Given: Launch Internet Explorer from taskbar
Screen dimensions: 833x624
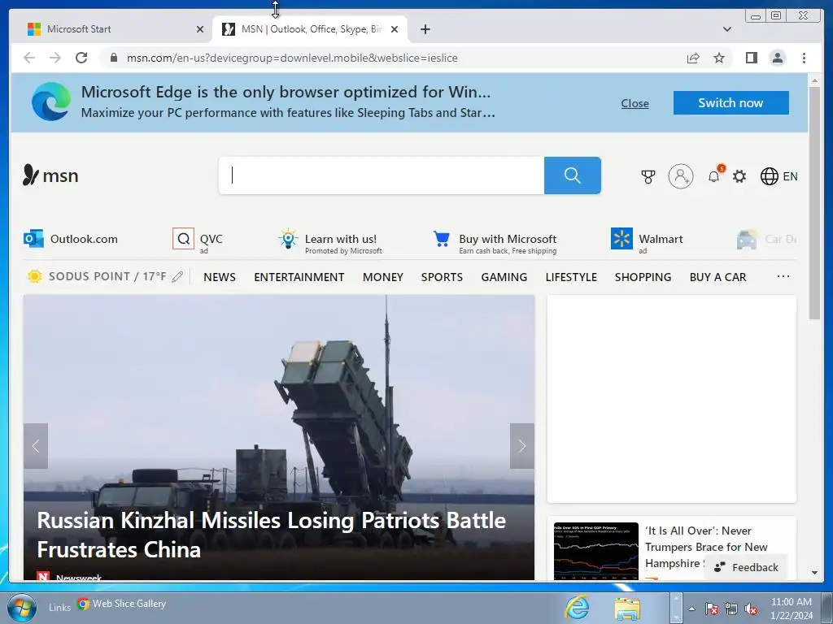Looking at the screenshot, I should point(578,608).
